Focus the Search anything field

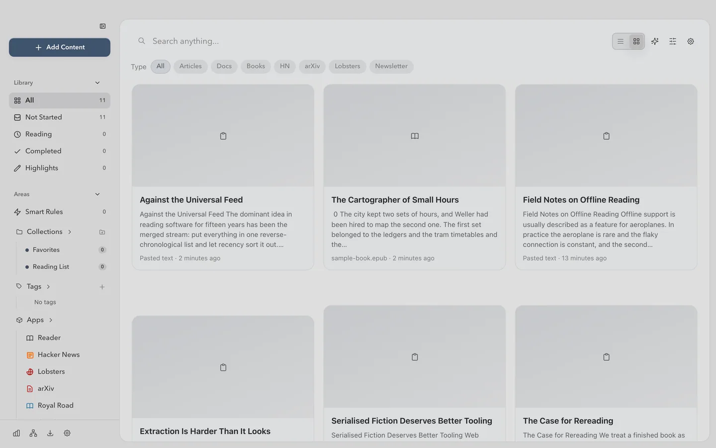pos(368,41)
